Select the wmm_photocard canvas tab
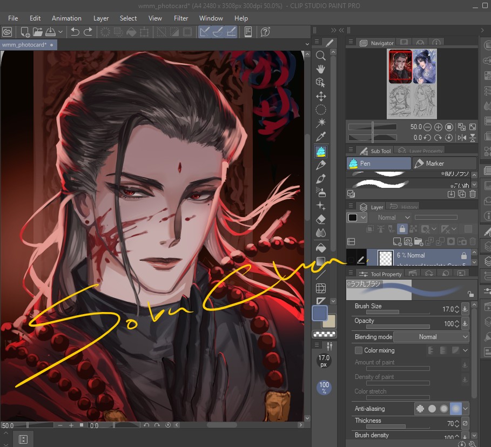 coord(29,45)
